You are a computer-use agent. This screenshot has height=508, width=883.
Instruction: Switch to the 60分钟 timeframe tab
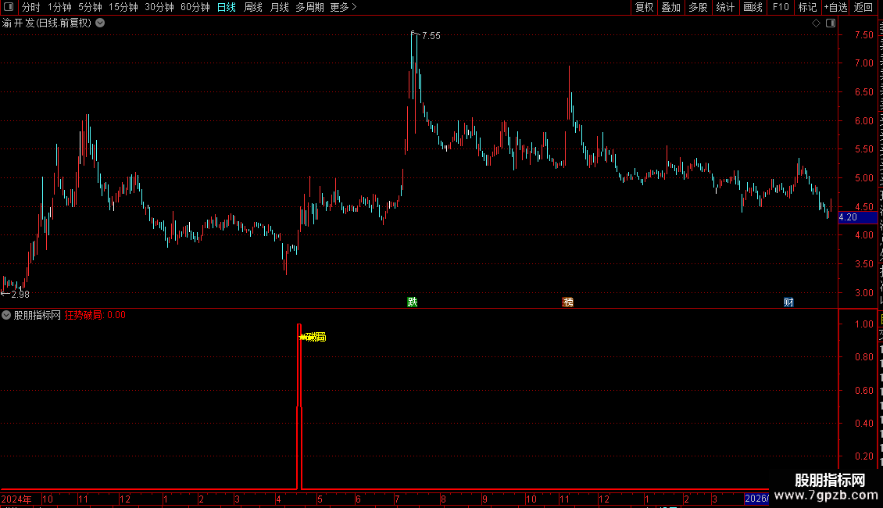[195, 7]
